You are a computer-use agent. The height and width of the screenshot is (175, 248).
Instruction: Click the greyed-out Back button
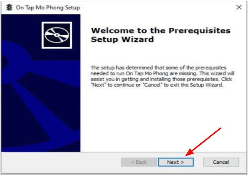click(139, 162)
